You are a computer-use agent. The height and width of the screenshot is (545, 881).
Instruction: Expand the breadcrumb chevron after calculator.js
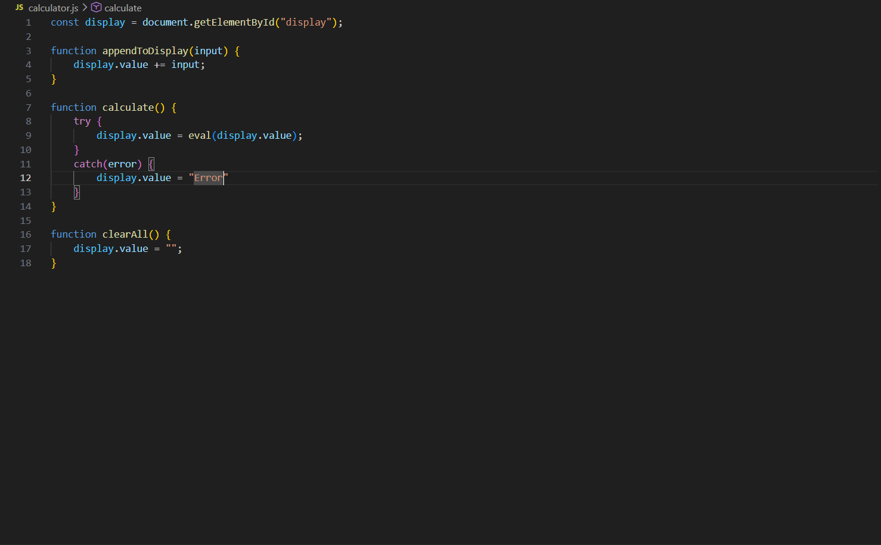tap(85, 8)
